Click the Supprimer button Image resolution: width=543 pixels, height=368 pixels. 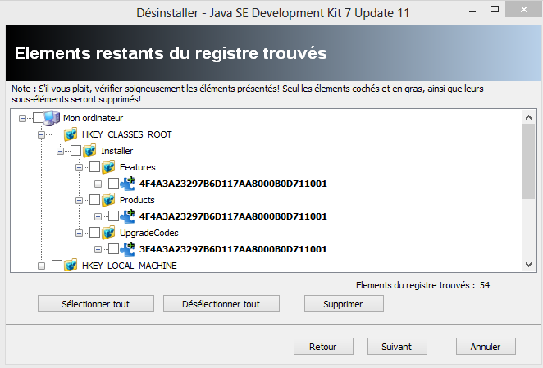pos(344,304)
